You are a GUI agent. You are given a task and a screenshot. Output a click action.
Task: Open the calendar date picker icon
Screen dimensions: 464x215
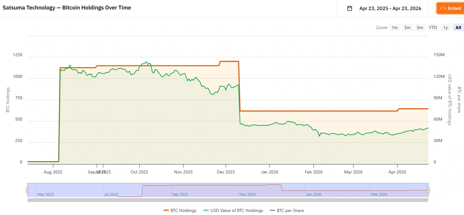pyautogui.click(x=349, y=8)
